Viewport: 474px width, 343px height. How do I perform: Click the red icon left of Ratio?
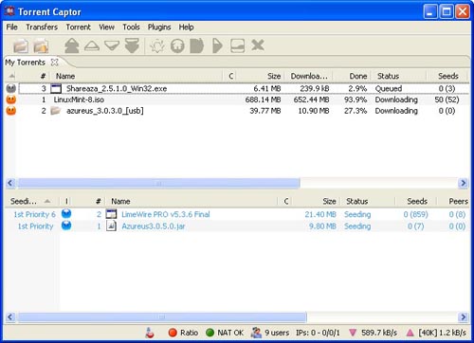pyautogui.click(x=150, y=333)
